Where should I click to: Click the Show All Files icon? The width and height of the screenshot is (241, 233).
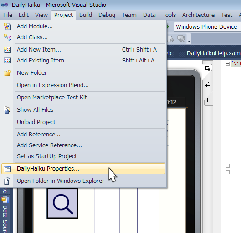click(7, 110)
